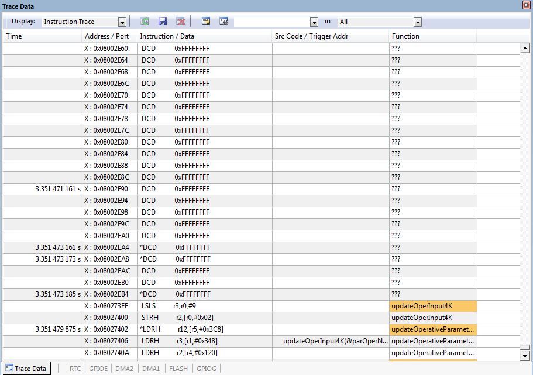This screenshot has width=533, height=375.
Task: Click *DCD instruction at address 0x08002EA4
Action: 175,247
